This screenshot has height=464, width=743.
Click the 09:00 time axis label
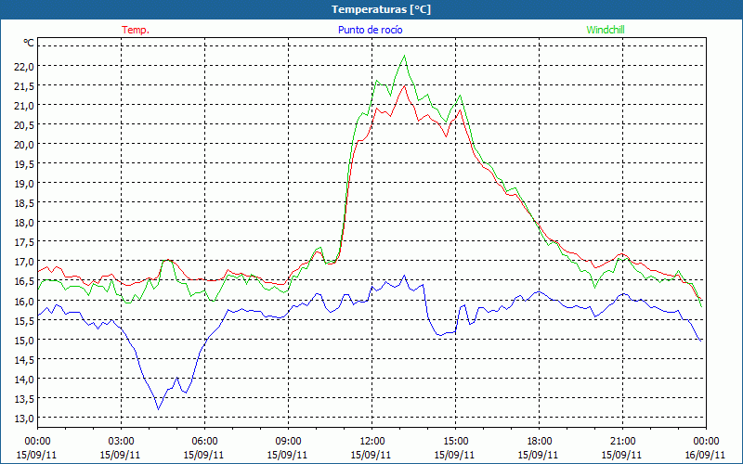[288, 442]
